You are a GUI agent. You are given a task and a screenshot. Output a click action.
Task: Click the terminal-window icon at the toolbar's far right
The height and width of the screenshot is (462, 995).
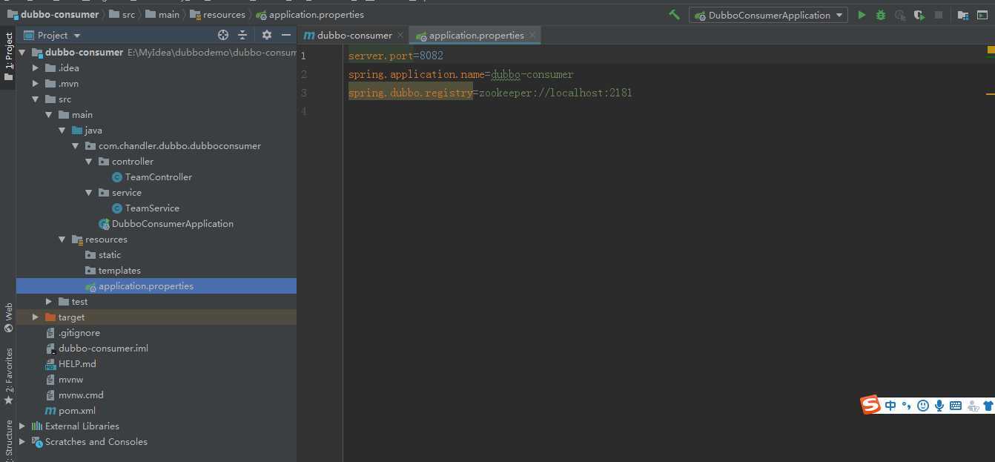click(x=983, y=15)
